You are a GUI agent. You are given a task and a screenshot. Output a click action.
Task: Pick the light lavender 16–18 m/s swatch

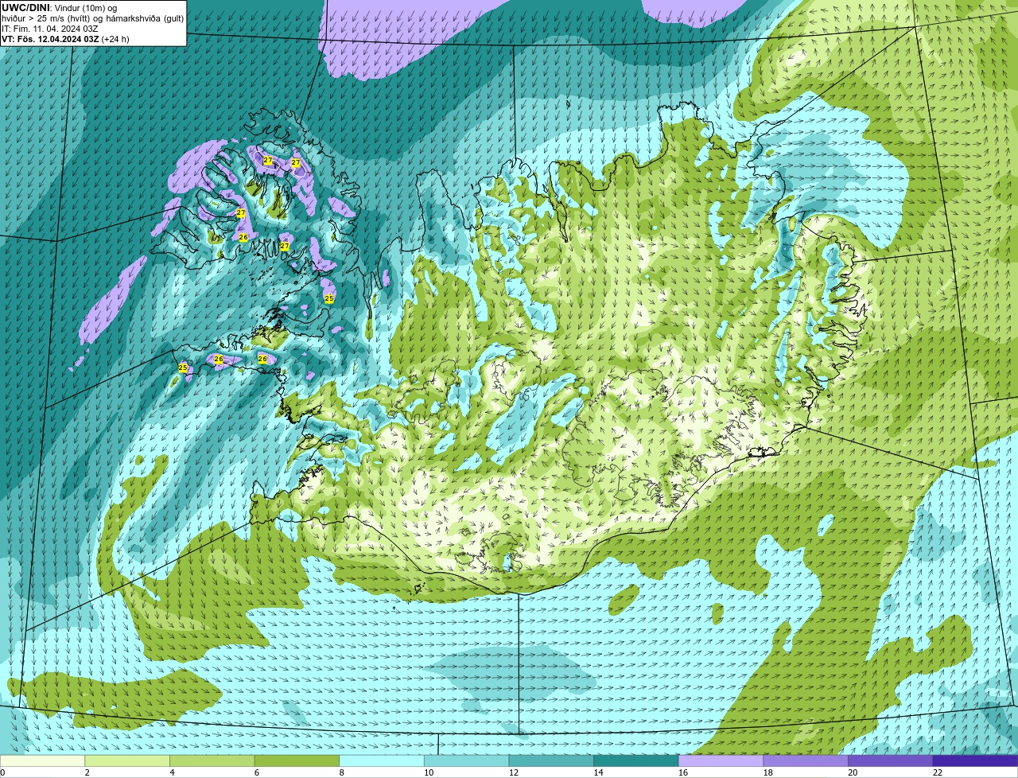pos(721,761)
